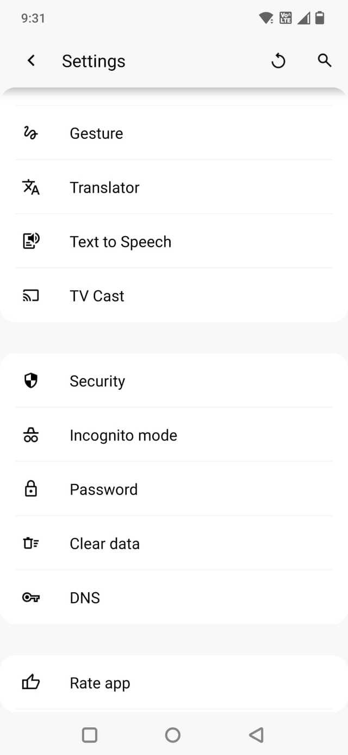Click the DNS key icon

coord(31,598)
